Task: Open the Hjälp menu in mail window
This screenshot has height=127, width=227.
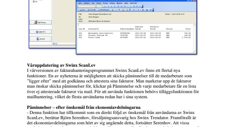Action: coord(126,3)
